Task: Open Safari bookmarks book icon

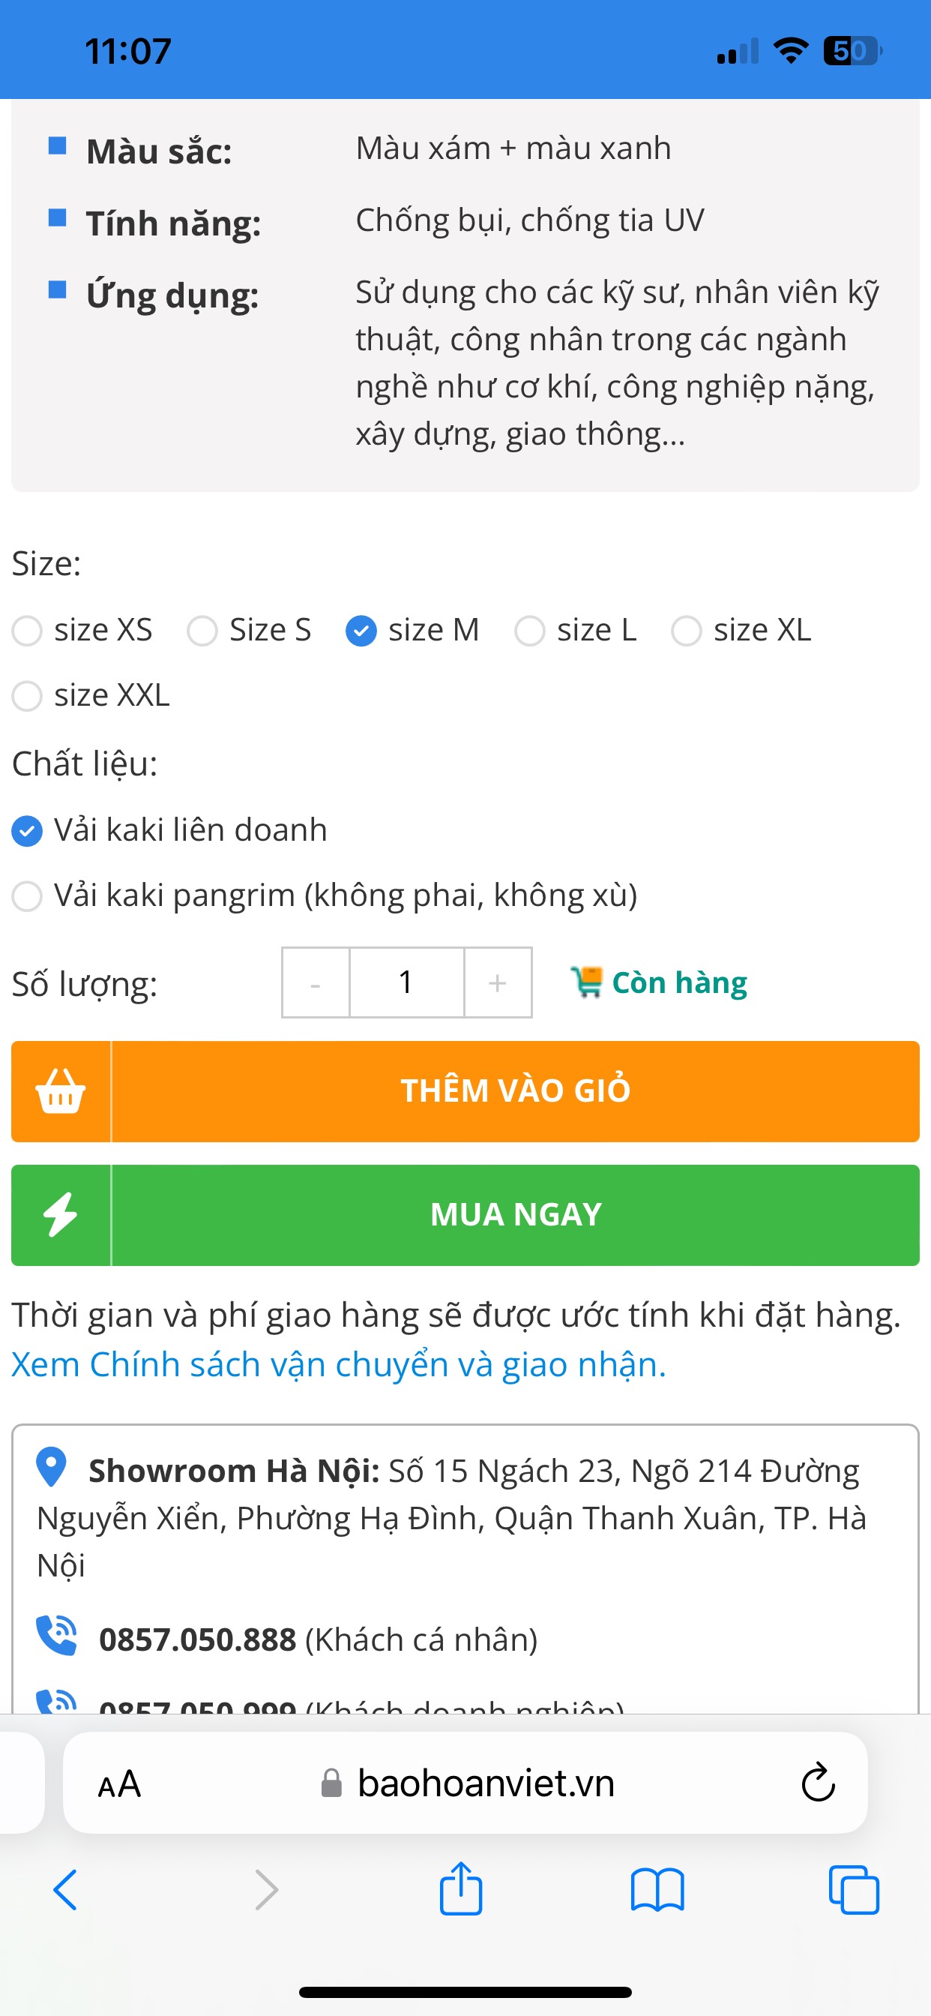Action: click(657, 1890)
